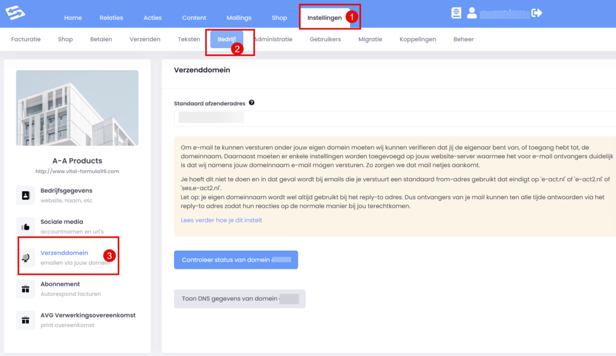The image size is (616, 356).
Task: Click the Abonnement gift icon
Action: pyautogui.click(x=25, y=289)
